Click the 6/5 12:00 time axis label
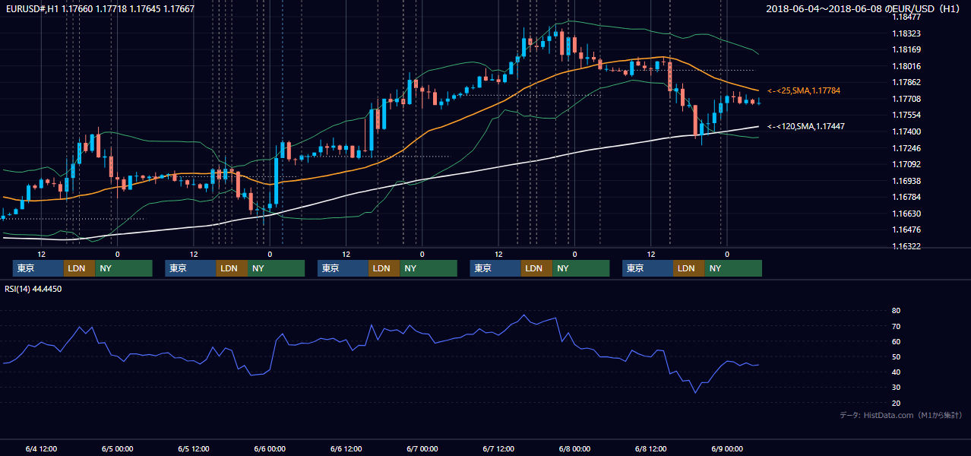This screenshot has width=971, height=456. 193,449
